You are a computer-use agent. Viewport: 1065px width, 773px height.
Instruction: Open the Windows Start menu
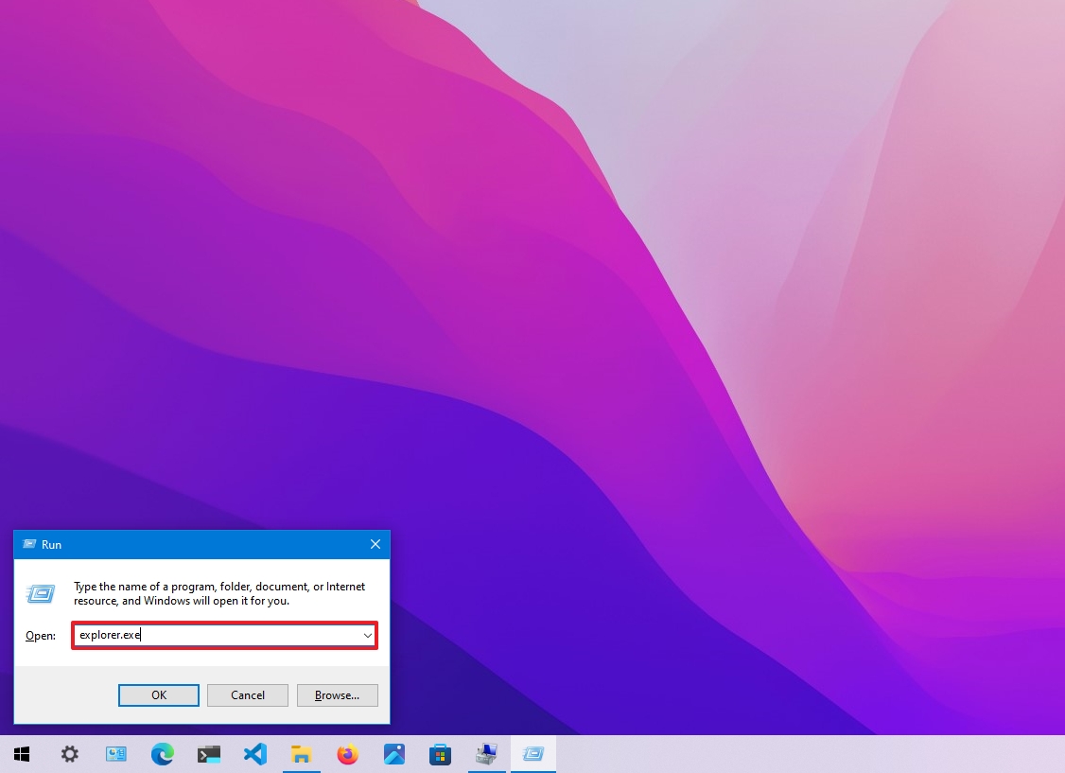[22, 754]
